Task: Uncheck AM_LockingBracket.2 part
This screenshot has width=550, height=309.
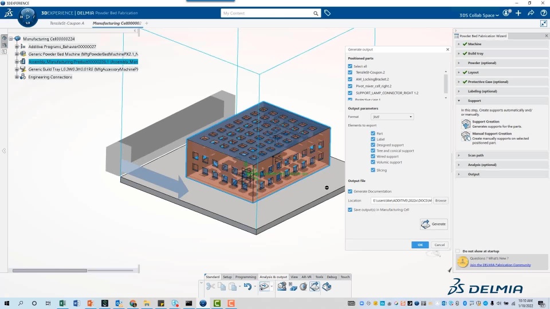Action: click(350, 79)
